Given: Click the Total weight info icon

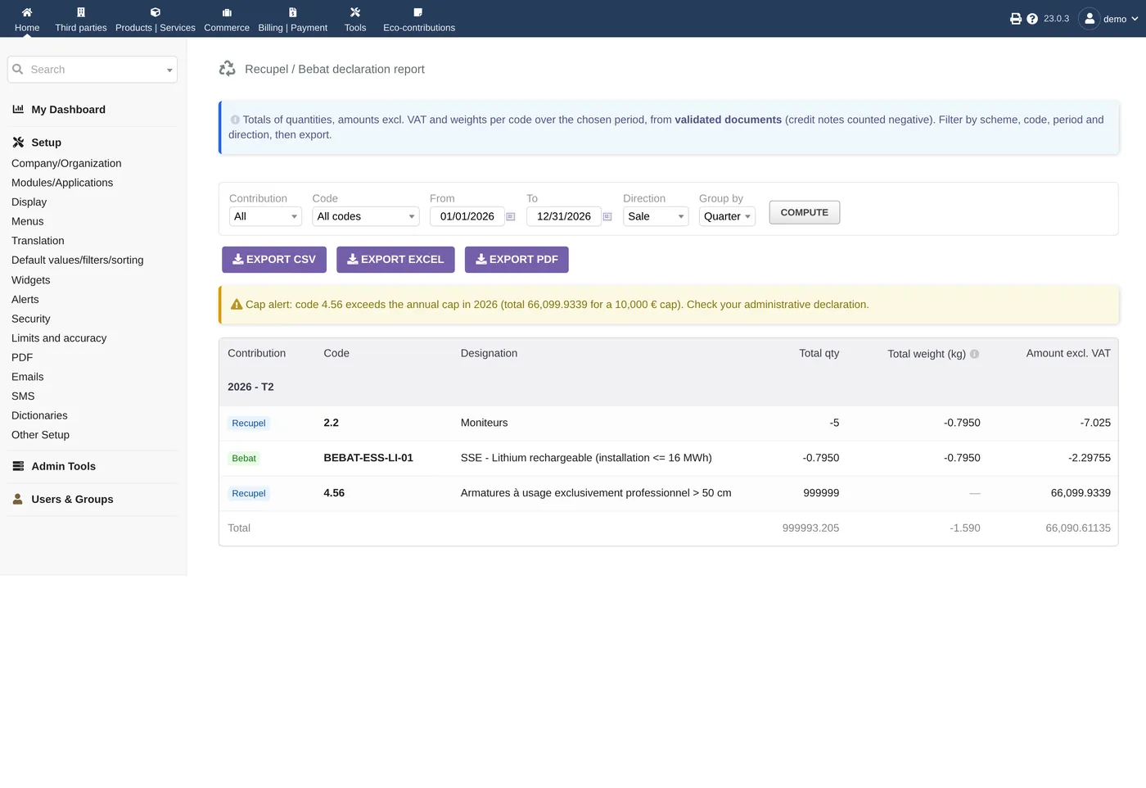Looking at the screenshot, I should click(974, 354).
